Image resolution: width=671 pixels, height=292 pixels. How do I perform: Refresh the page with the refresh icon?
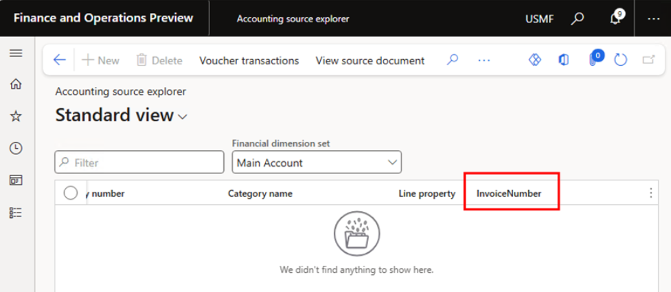[x=621, y=60]
